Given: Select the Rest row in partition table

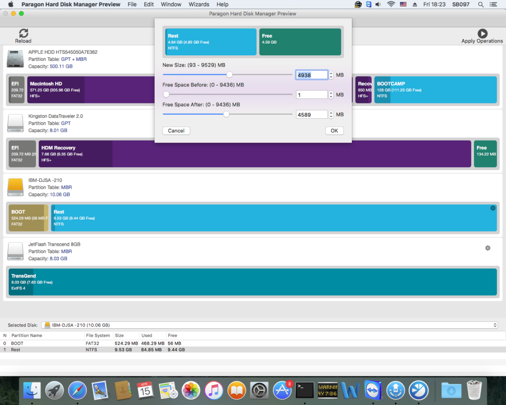Looking at the screenshot, I should tap(253, 350).
